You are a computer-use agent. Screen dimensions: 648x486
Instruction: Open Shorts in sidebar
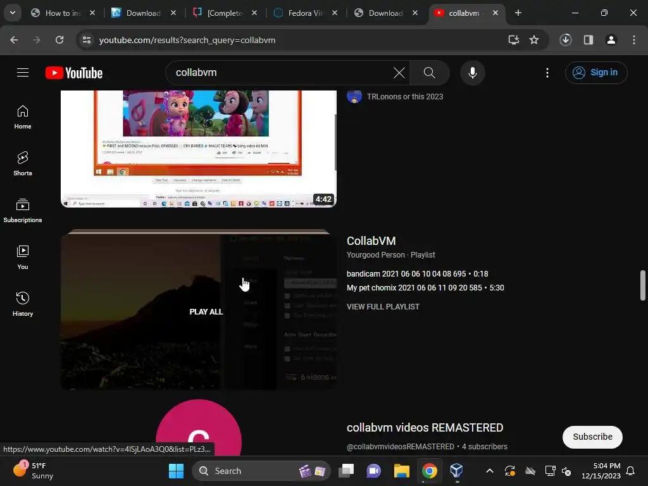23,164
